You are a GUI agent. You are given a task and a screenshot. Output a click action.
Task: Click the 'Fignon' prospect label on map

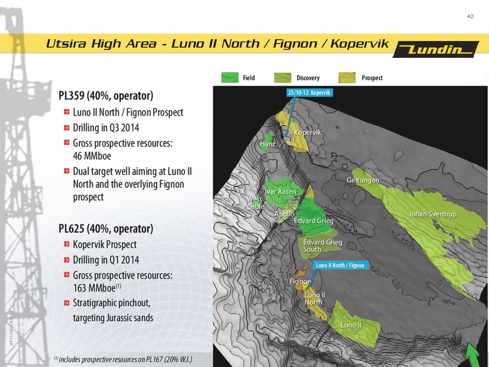tap(300, 281)
